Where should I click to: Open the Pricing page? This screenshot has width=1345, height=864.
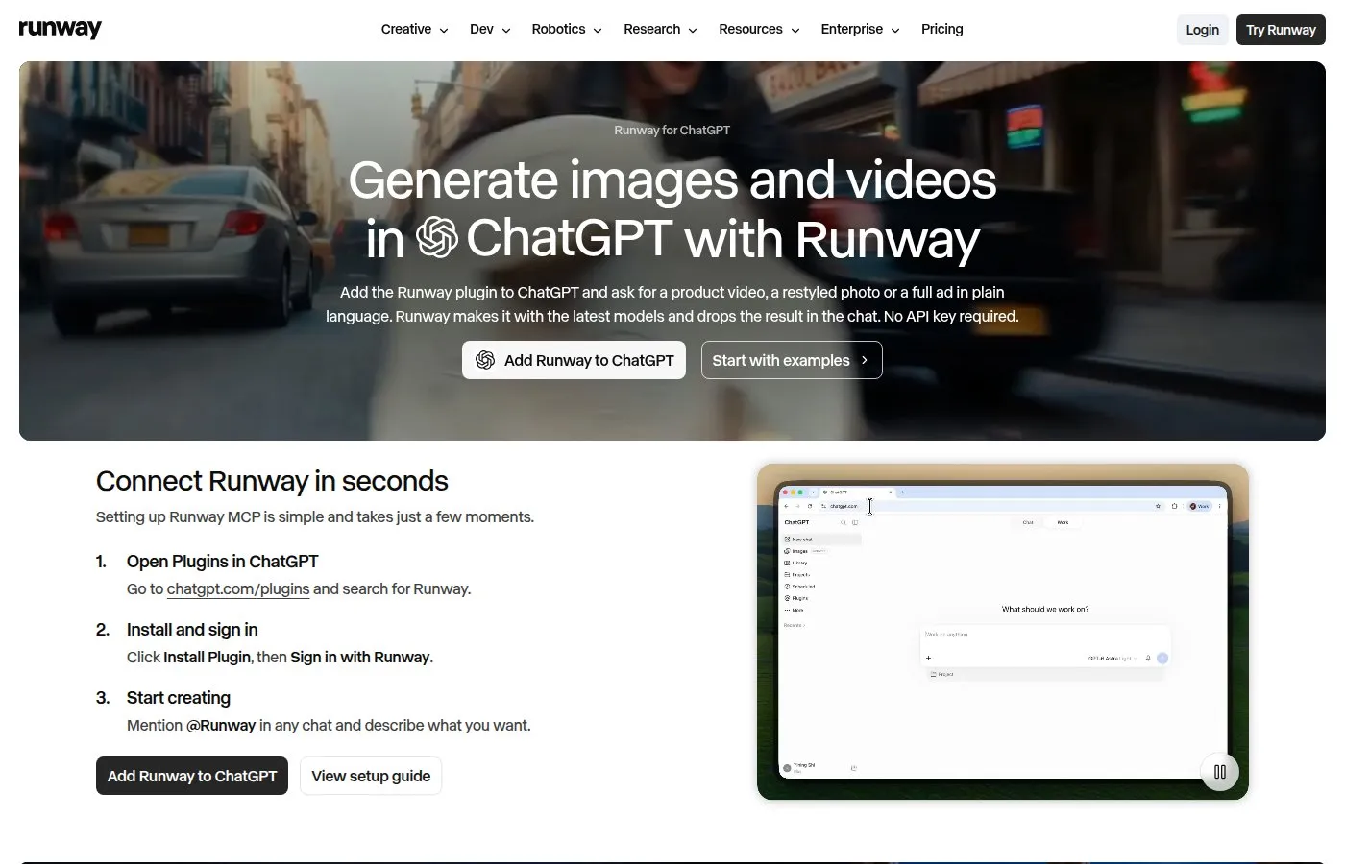tap(941, 29)
